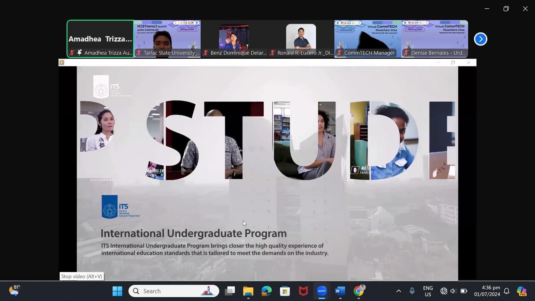535x301 pixels.
Task: Toggle the speaker volume tray icon
Action: click(x=453, y=291)
